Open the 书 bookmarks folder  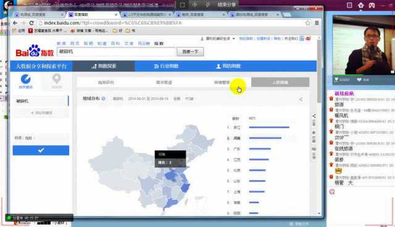coord(130,31)
